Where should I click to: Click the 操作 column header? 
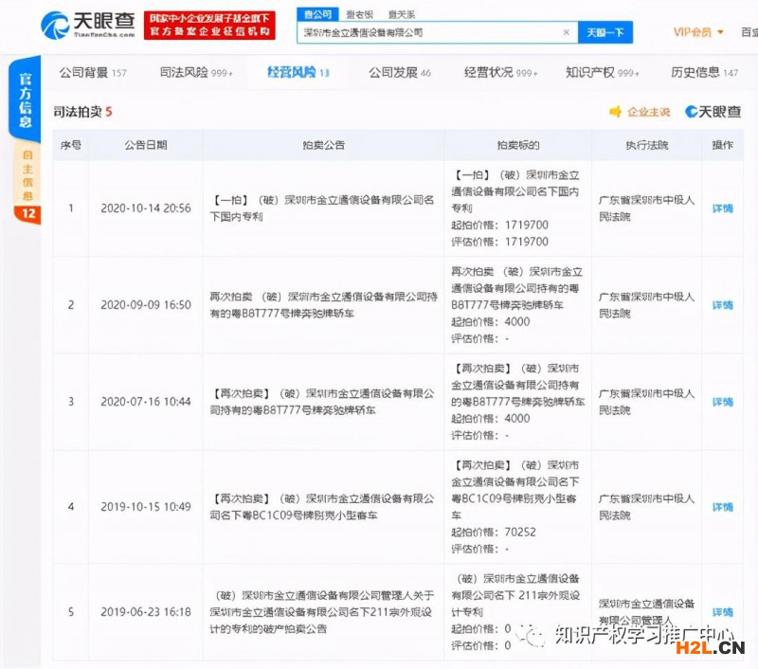pos(723,145)
